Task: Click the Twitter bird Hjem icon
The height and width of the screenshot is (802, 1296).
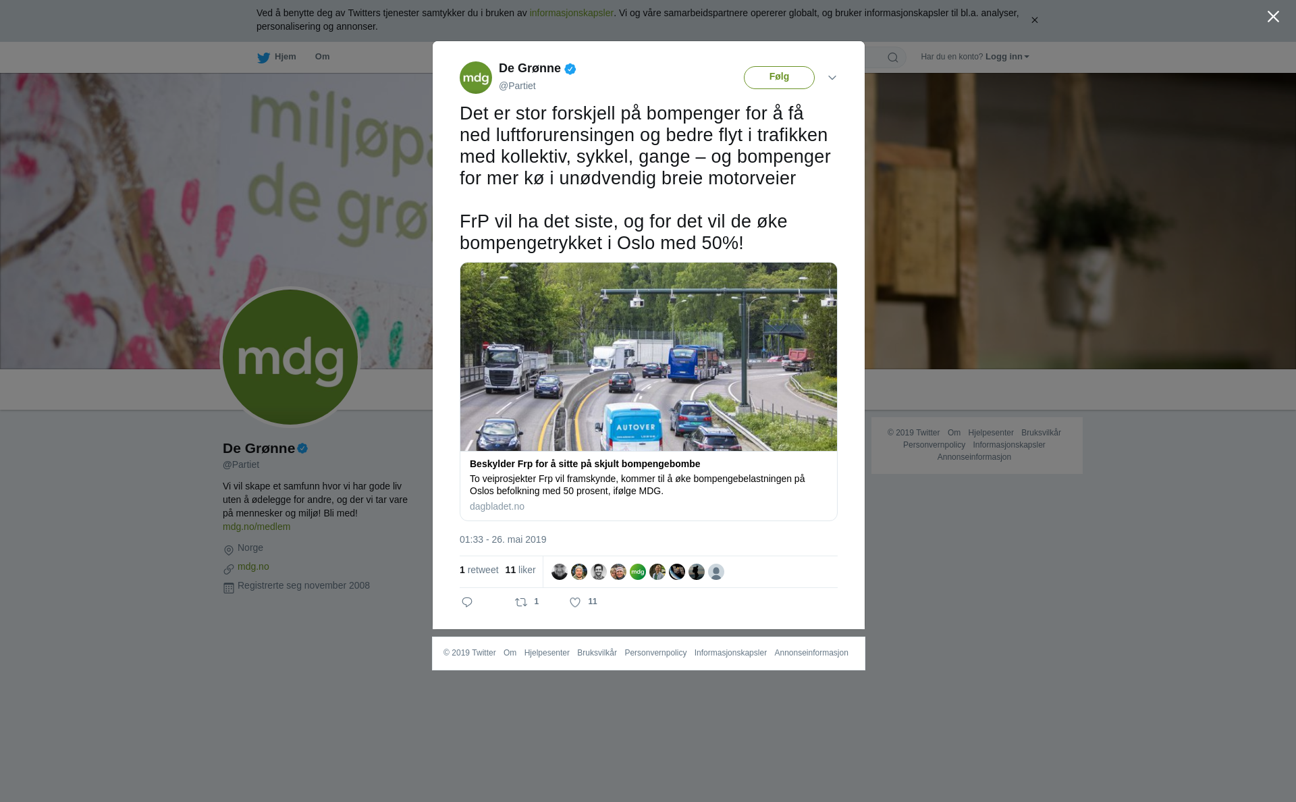Action: point(263,58)
